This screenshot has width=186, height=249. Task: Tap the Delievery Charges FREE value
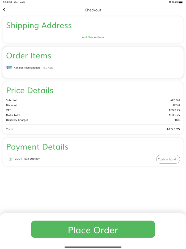(x=177, y=120)
